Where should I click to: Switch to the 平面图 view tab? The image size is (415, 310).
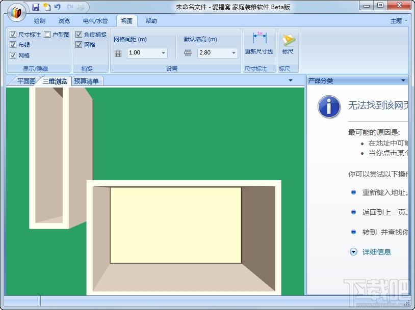[x=26, y=81]
